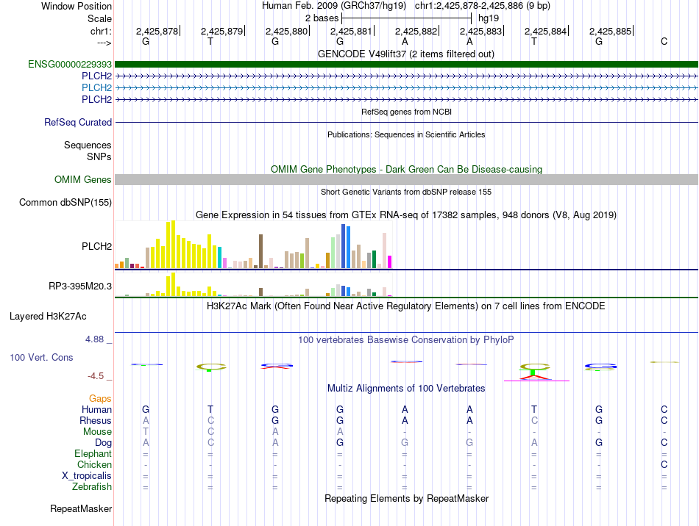The height and width of the screenshot is (526, 699).
Task: Click Basewise Conservation by PhyloP title
Action: pos(406,340)
